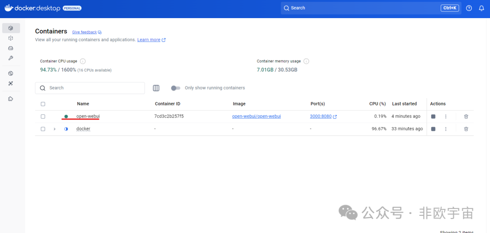Delete the open-webui container

[466, 117]
